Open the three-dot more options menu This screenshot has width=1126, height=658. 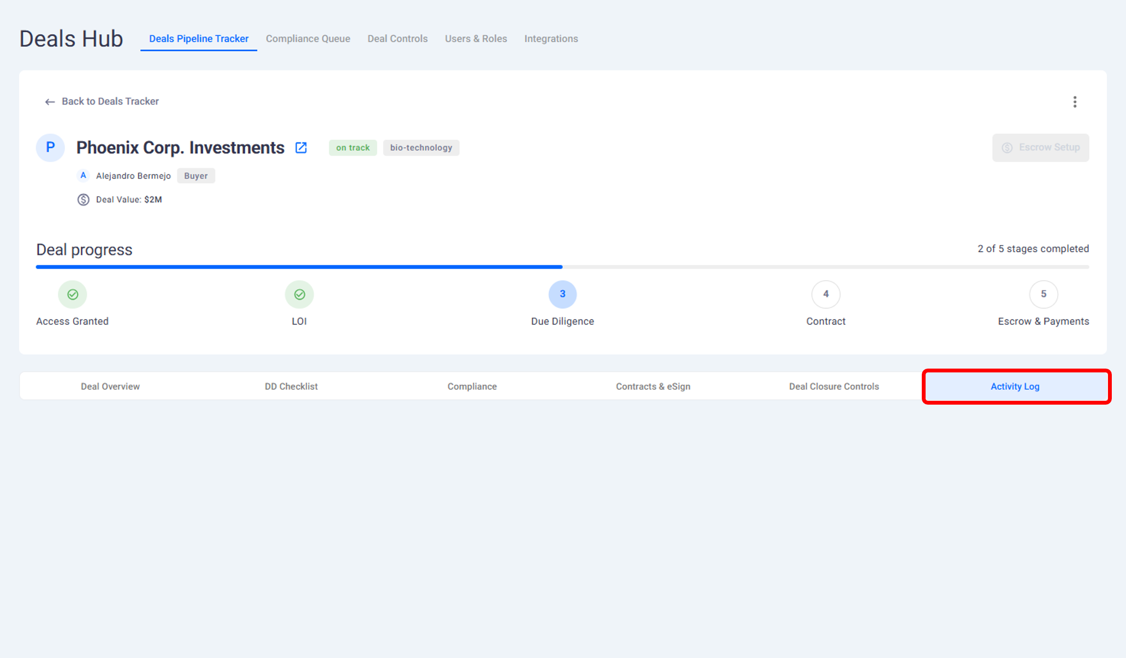coord(1074,102)
